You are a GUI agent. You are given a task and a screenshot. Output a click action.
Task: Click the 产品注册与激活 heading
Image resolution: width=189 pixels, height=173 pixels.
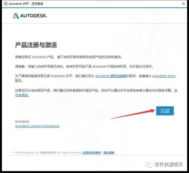[36, 45]
